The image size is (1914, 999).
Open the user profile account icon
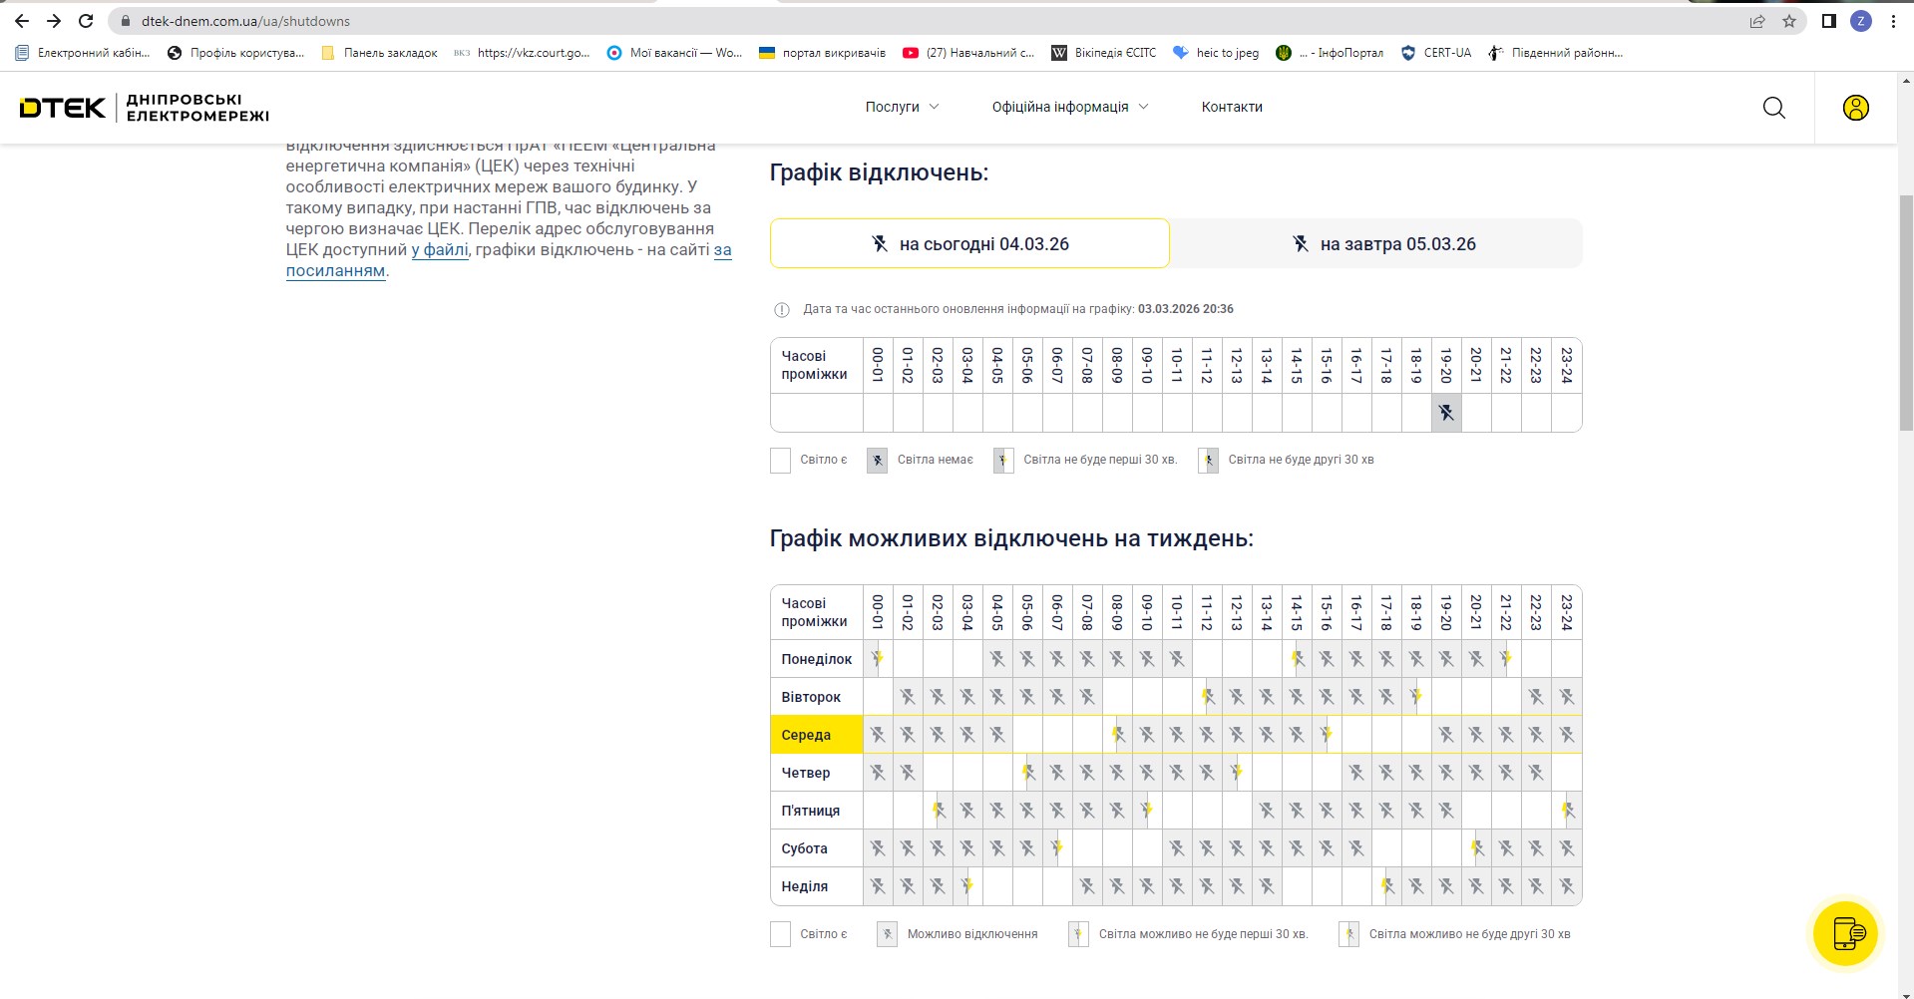pos(1855,108)
